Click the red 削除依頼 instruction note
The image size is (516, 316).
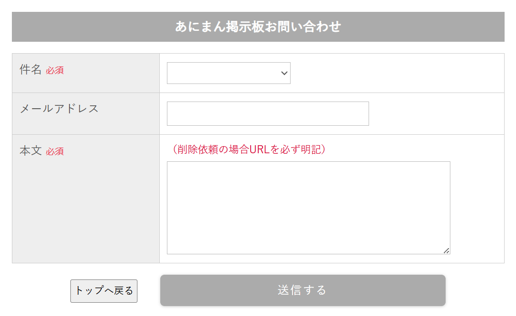(x=248, y=149)
